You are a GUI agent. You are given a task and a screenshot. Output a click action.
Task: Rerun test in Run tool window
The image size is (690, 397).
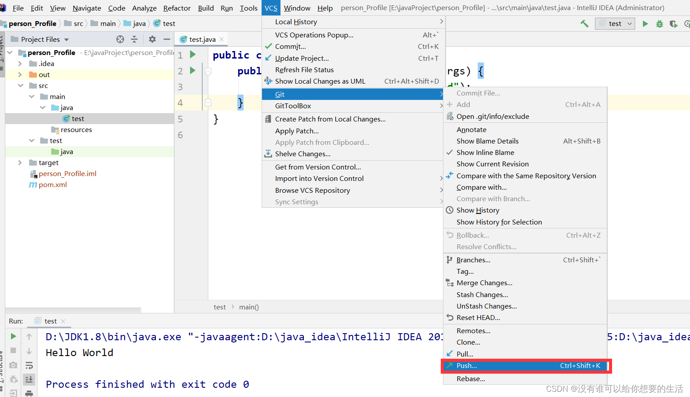[x=13, y=336]
